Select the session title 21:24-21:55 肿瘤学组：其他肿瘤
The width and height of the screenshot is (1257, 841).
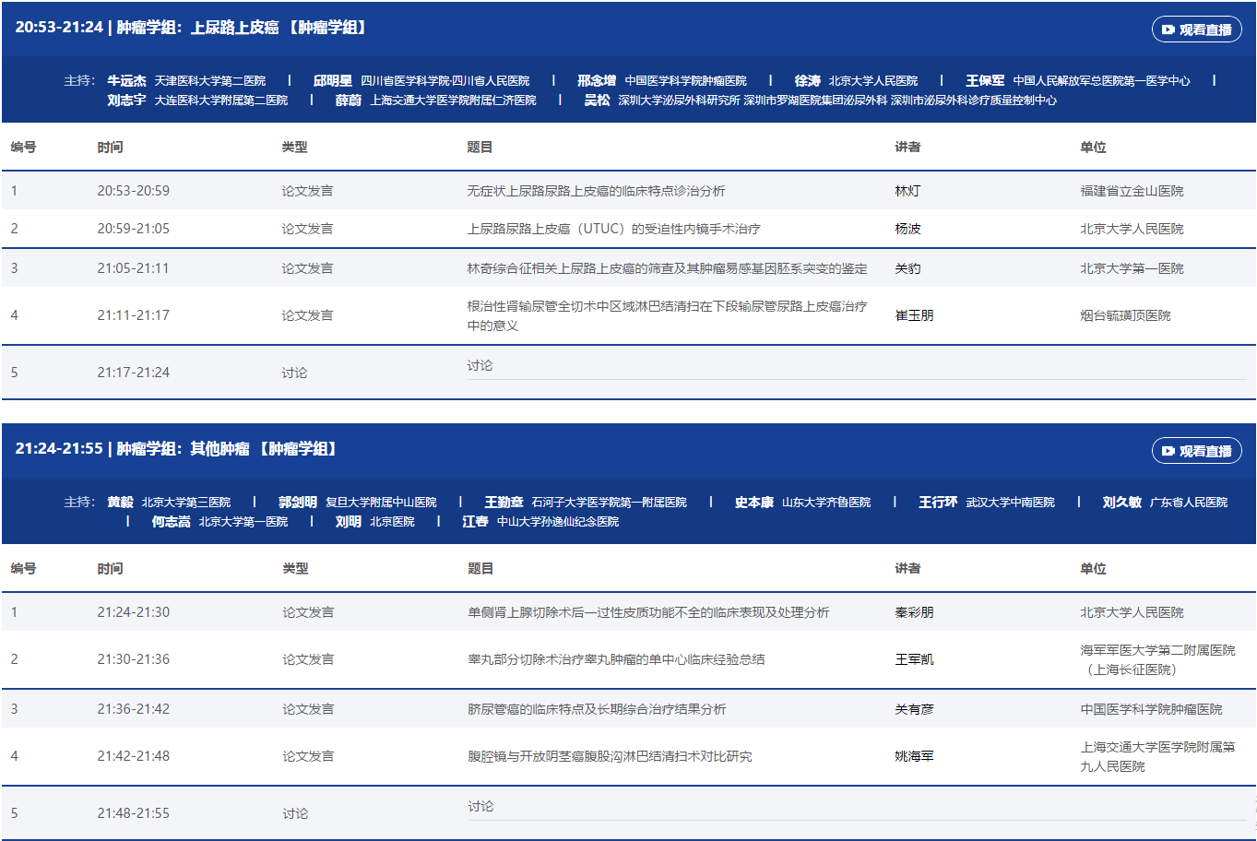click(177, 449)
